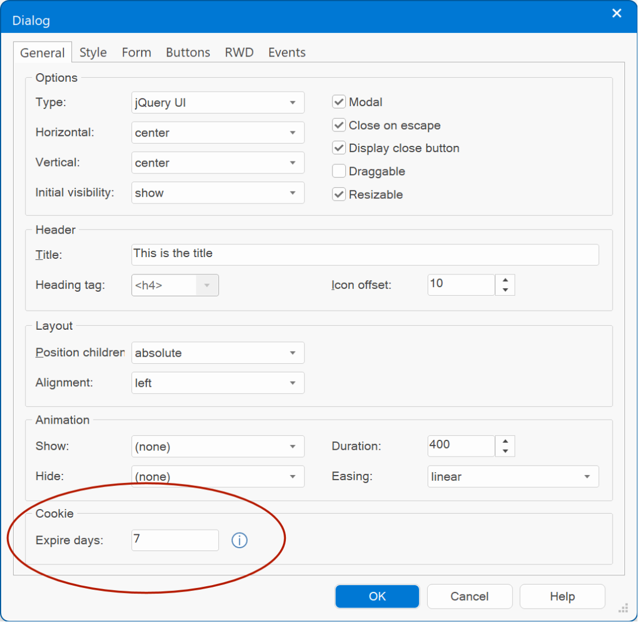The image size is (638, 622).
Task: Decrease Duration with down arrow
Action: [x=505, y=451]
